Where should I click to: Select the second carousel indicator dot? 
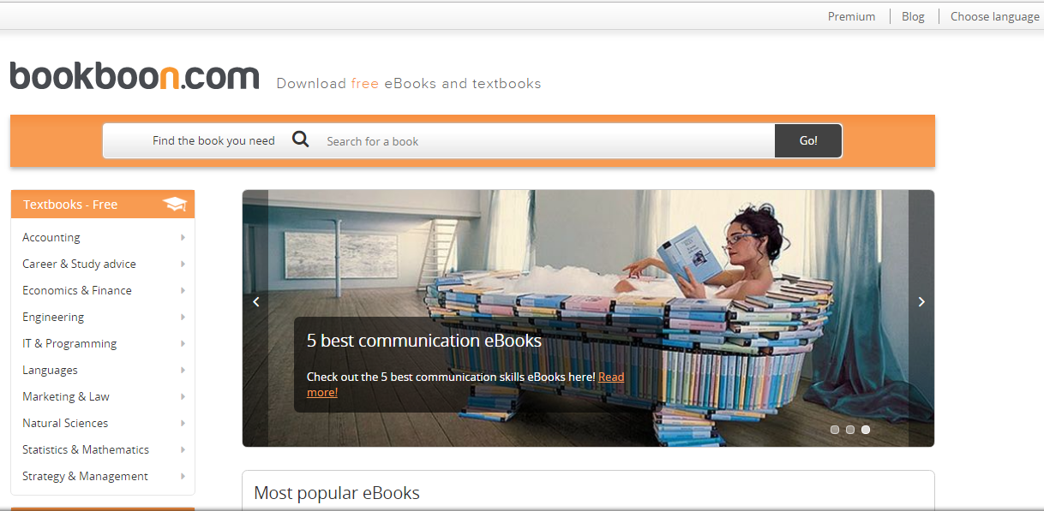tap(850, 430)
